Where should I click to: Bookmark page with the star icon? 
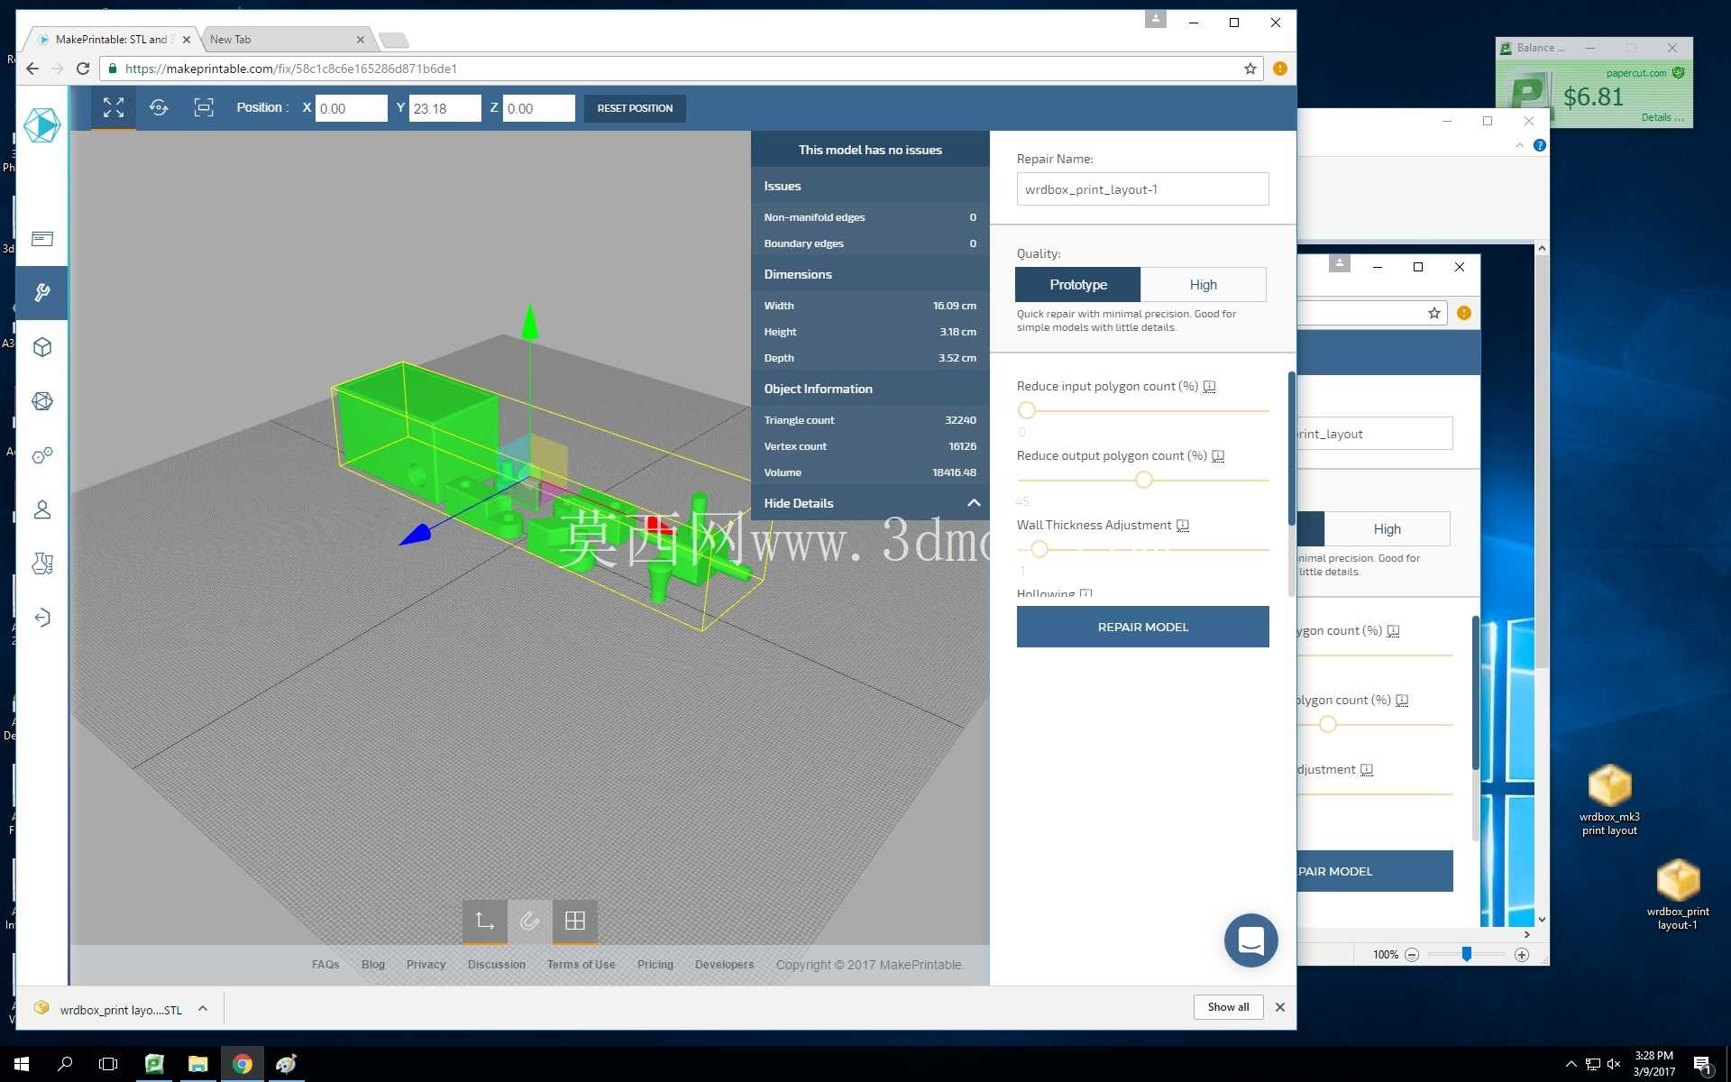1250,69
